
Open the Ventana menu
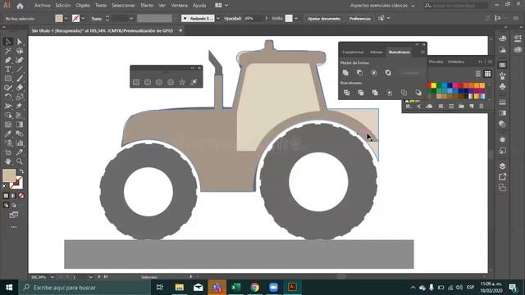(x=179, y=6)
